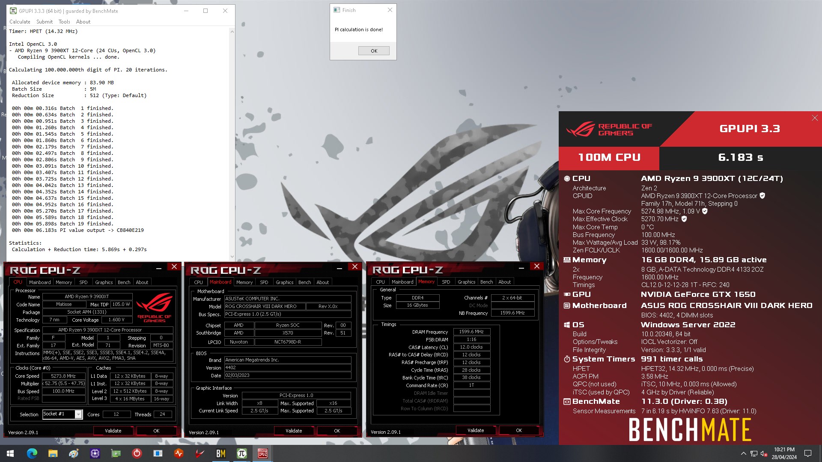Click GPUPI log scrollbar up arrow

[232, 31]
